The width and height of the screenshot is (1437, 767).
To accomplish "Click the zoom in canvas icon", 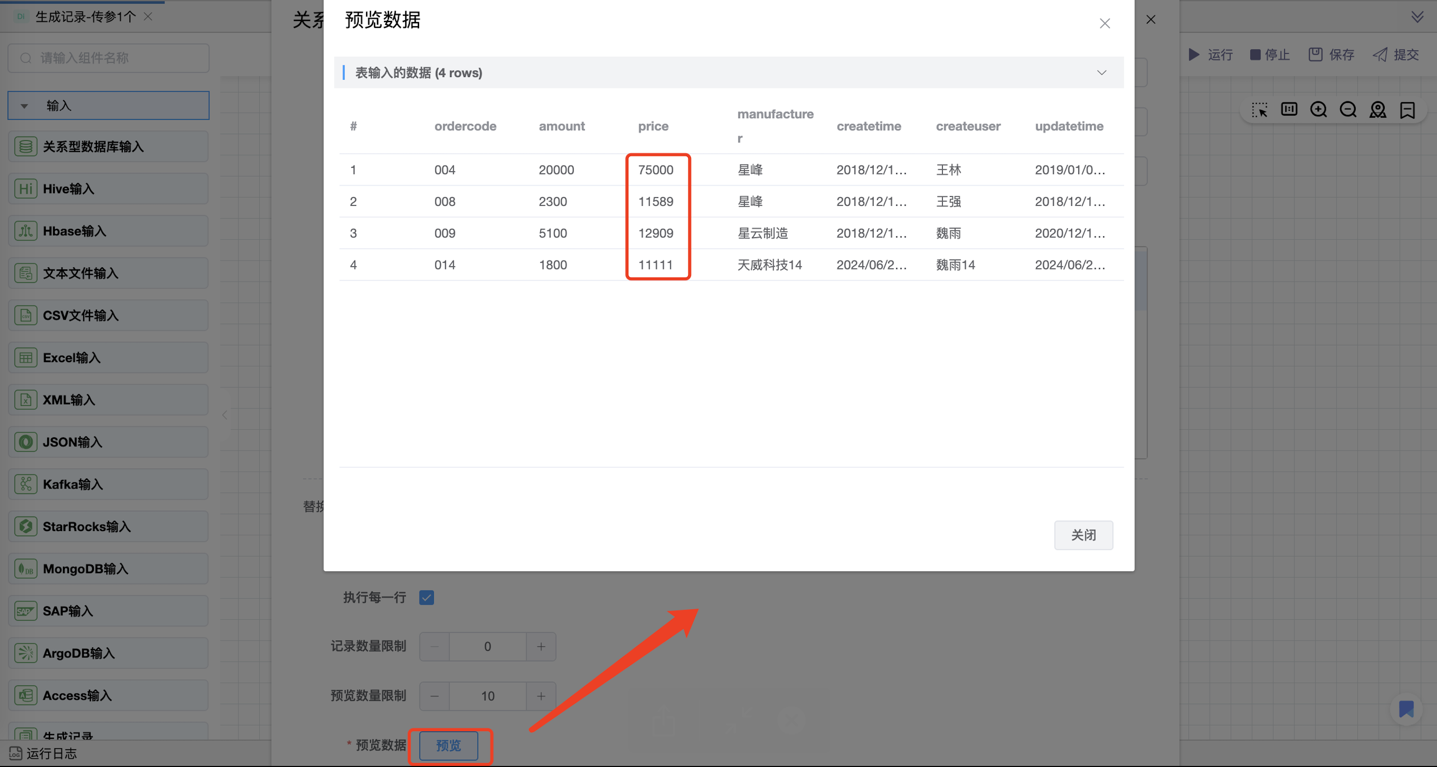I will point(1318,110).
